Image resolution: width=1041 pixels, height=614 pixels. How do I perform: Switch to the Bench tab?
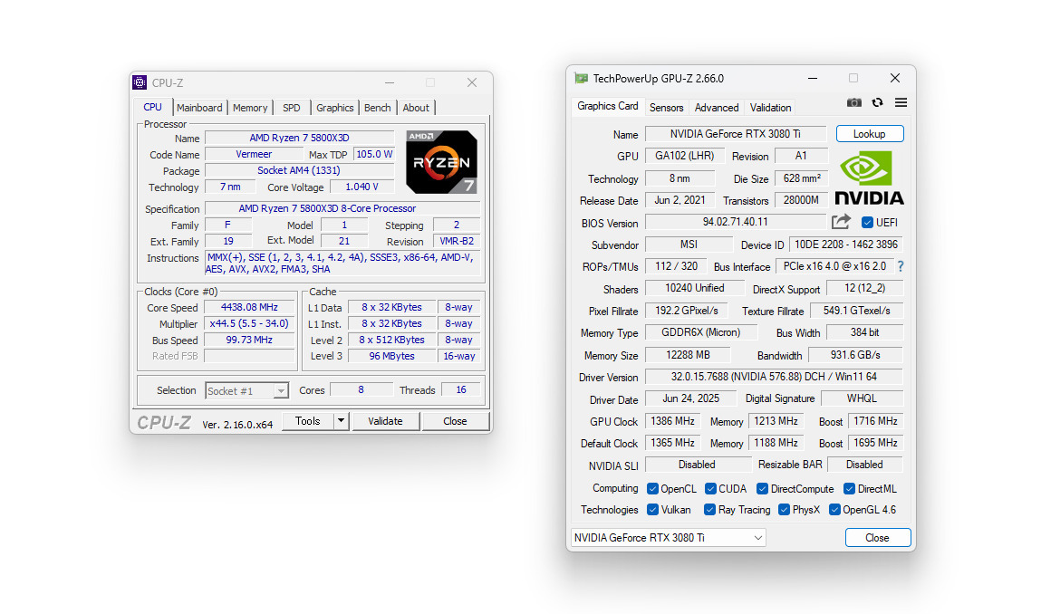click(x=378, y=108)
